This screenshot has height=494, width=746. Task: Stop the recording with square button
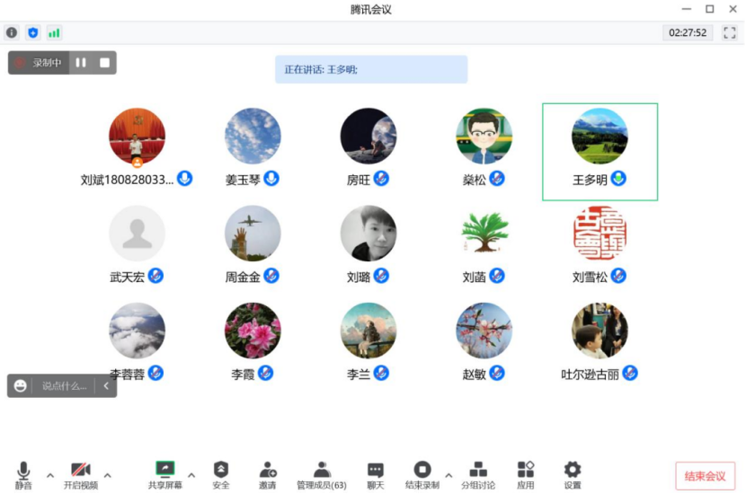coord(104,62)
